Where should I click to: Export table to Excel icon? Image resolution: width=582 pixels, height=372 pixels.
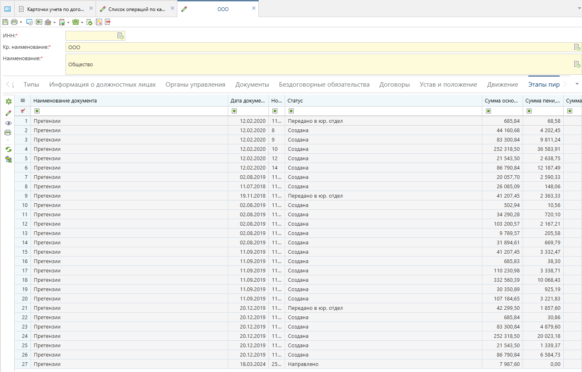coord(8,159)
